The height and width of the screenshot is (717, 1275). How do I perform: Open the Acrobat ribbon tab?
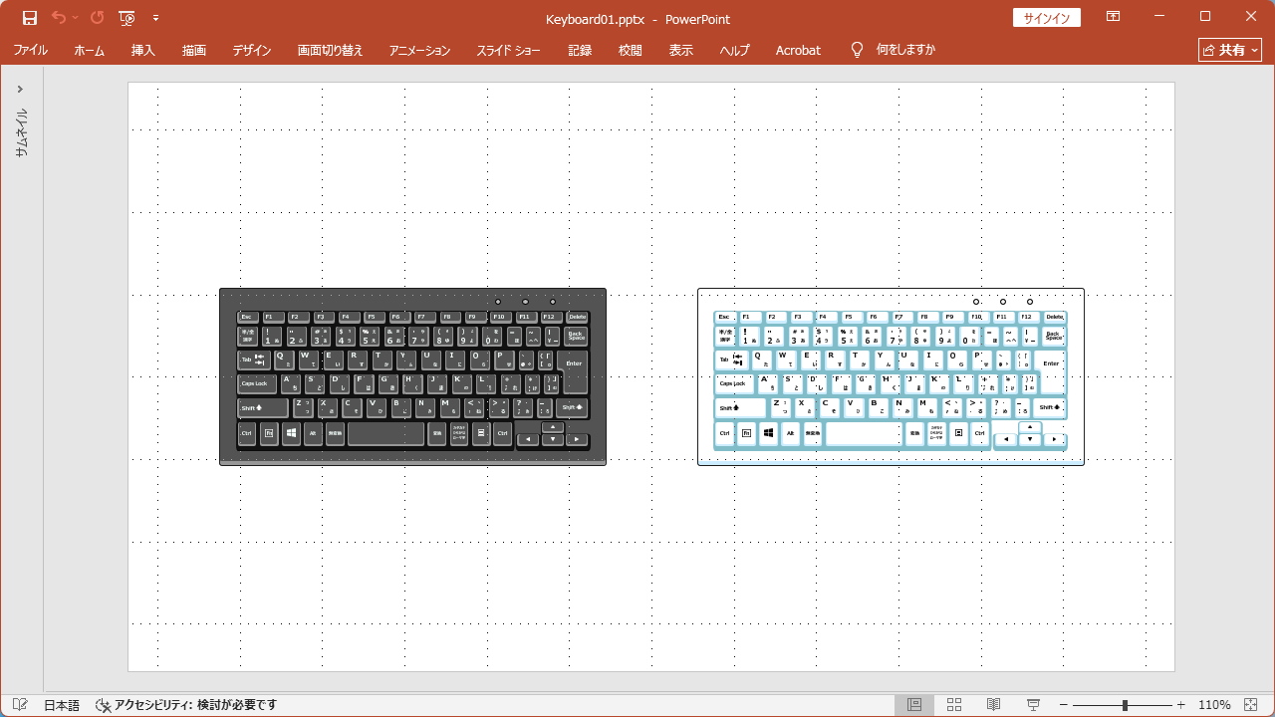click(x=798, y=50)
